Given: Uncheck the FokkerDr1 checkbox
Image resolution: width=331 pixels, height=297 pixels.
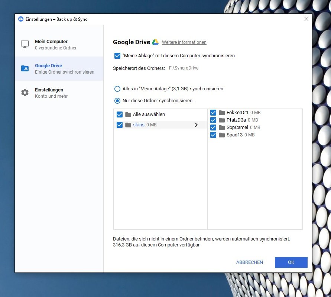Looking at the screenshot, I should pyautogui.click(x=213, y=113).
